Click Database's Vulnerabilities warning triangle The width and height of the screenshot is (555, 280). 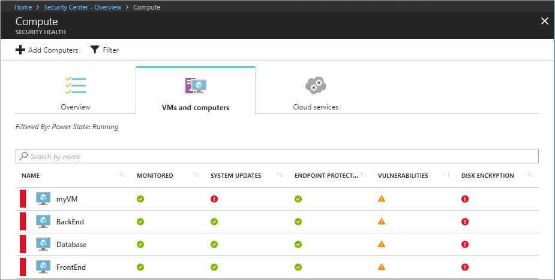382,244
